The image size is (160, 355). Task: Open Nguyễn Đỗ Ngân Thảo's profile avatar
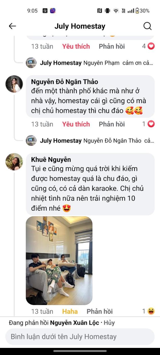coord(14,84)
